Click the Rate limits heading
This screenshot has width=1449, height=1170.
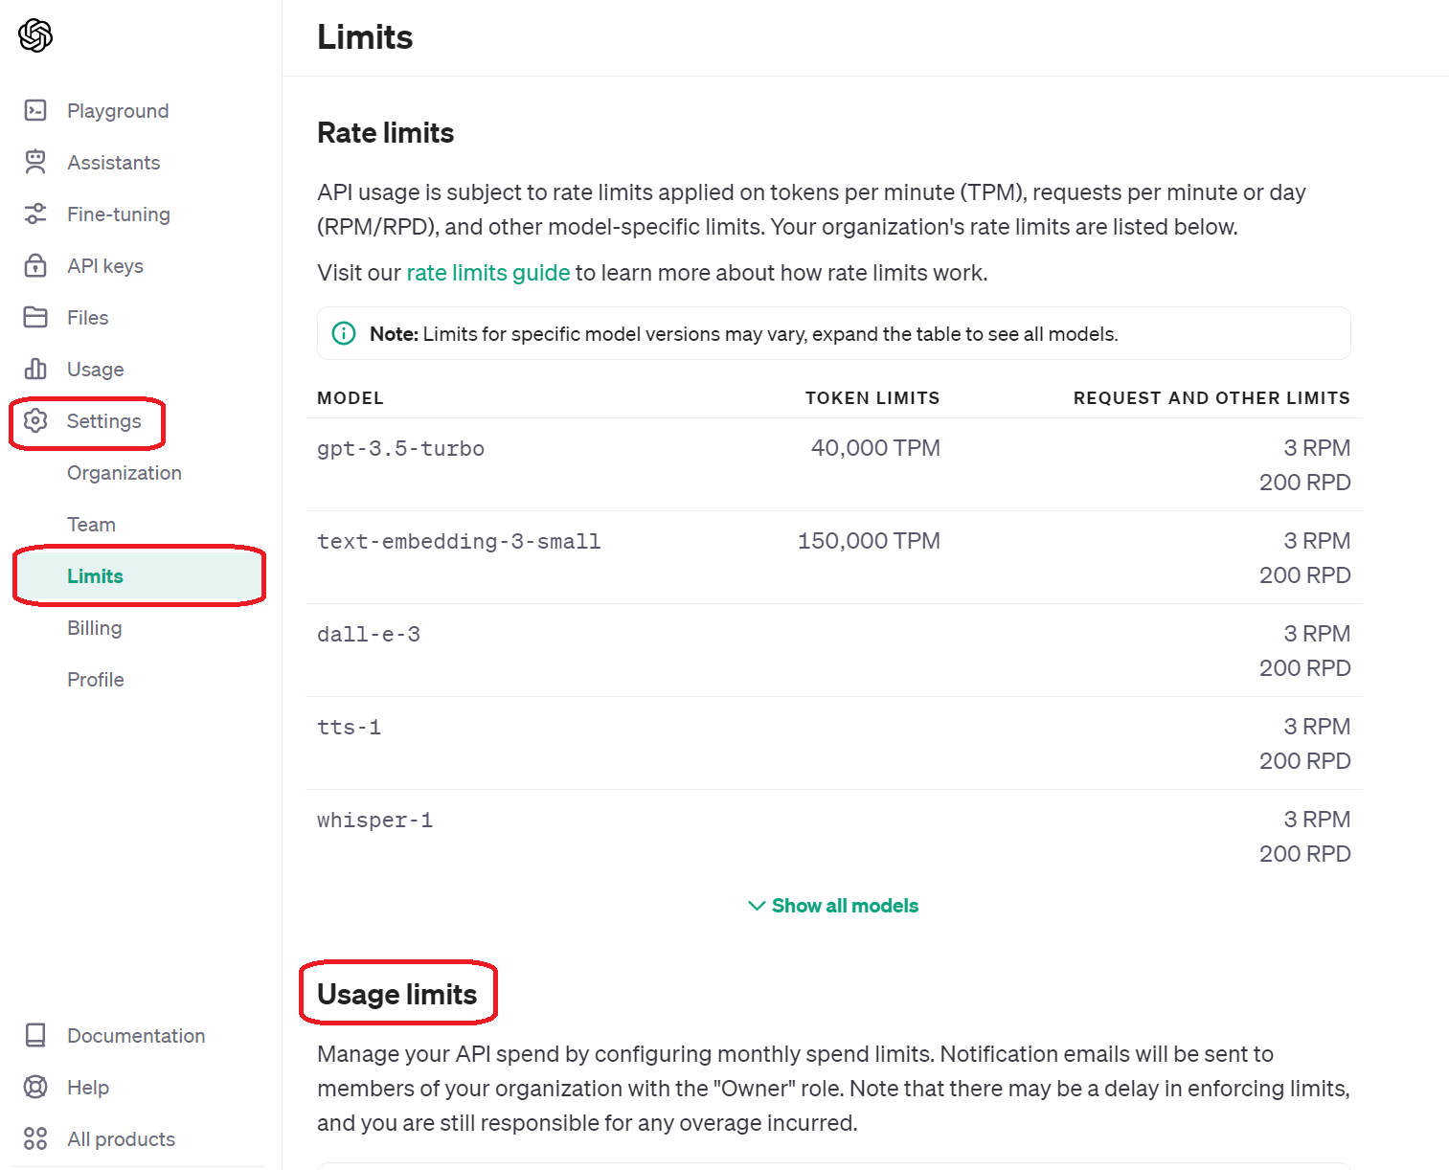click(x=386, y=133)
